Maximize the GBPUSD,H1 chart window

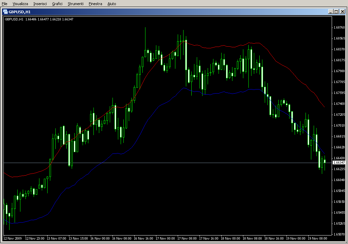336,12
